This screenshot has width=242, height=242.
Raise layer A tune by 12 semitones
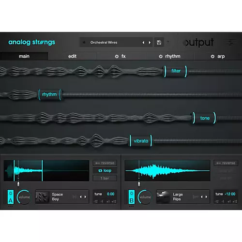pyautogui.click(x=114, y=201)
